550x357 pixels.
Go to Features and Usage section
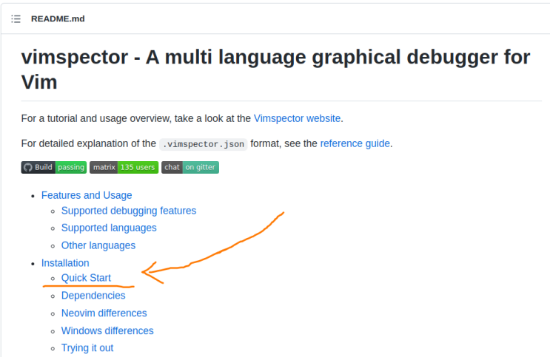pyautogui.click(x=87, y=195)
